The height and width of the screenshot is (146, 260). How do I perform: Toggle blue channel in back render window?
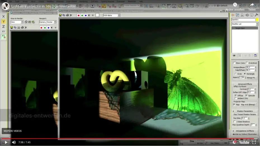(48, 28)
